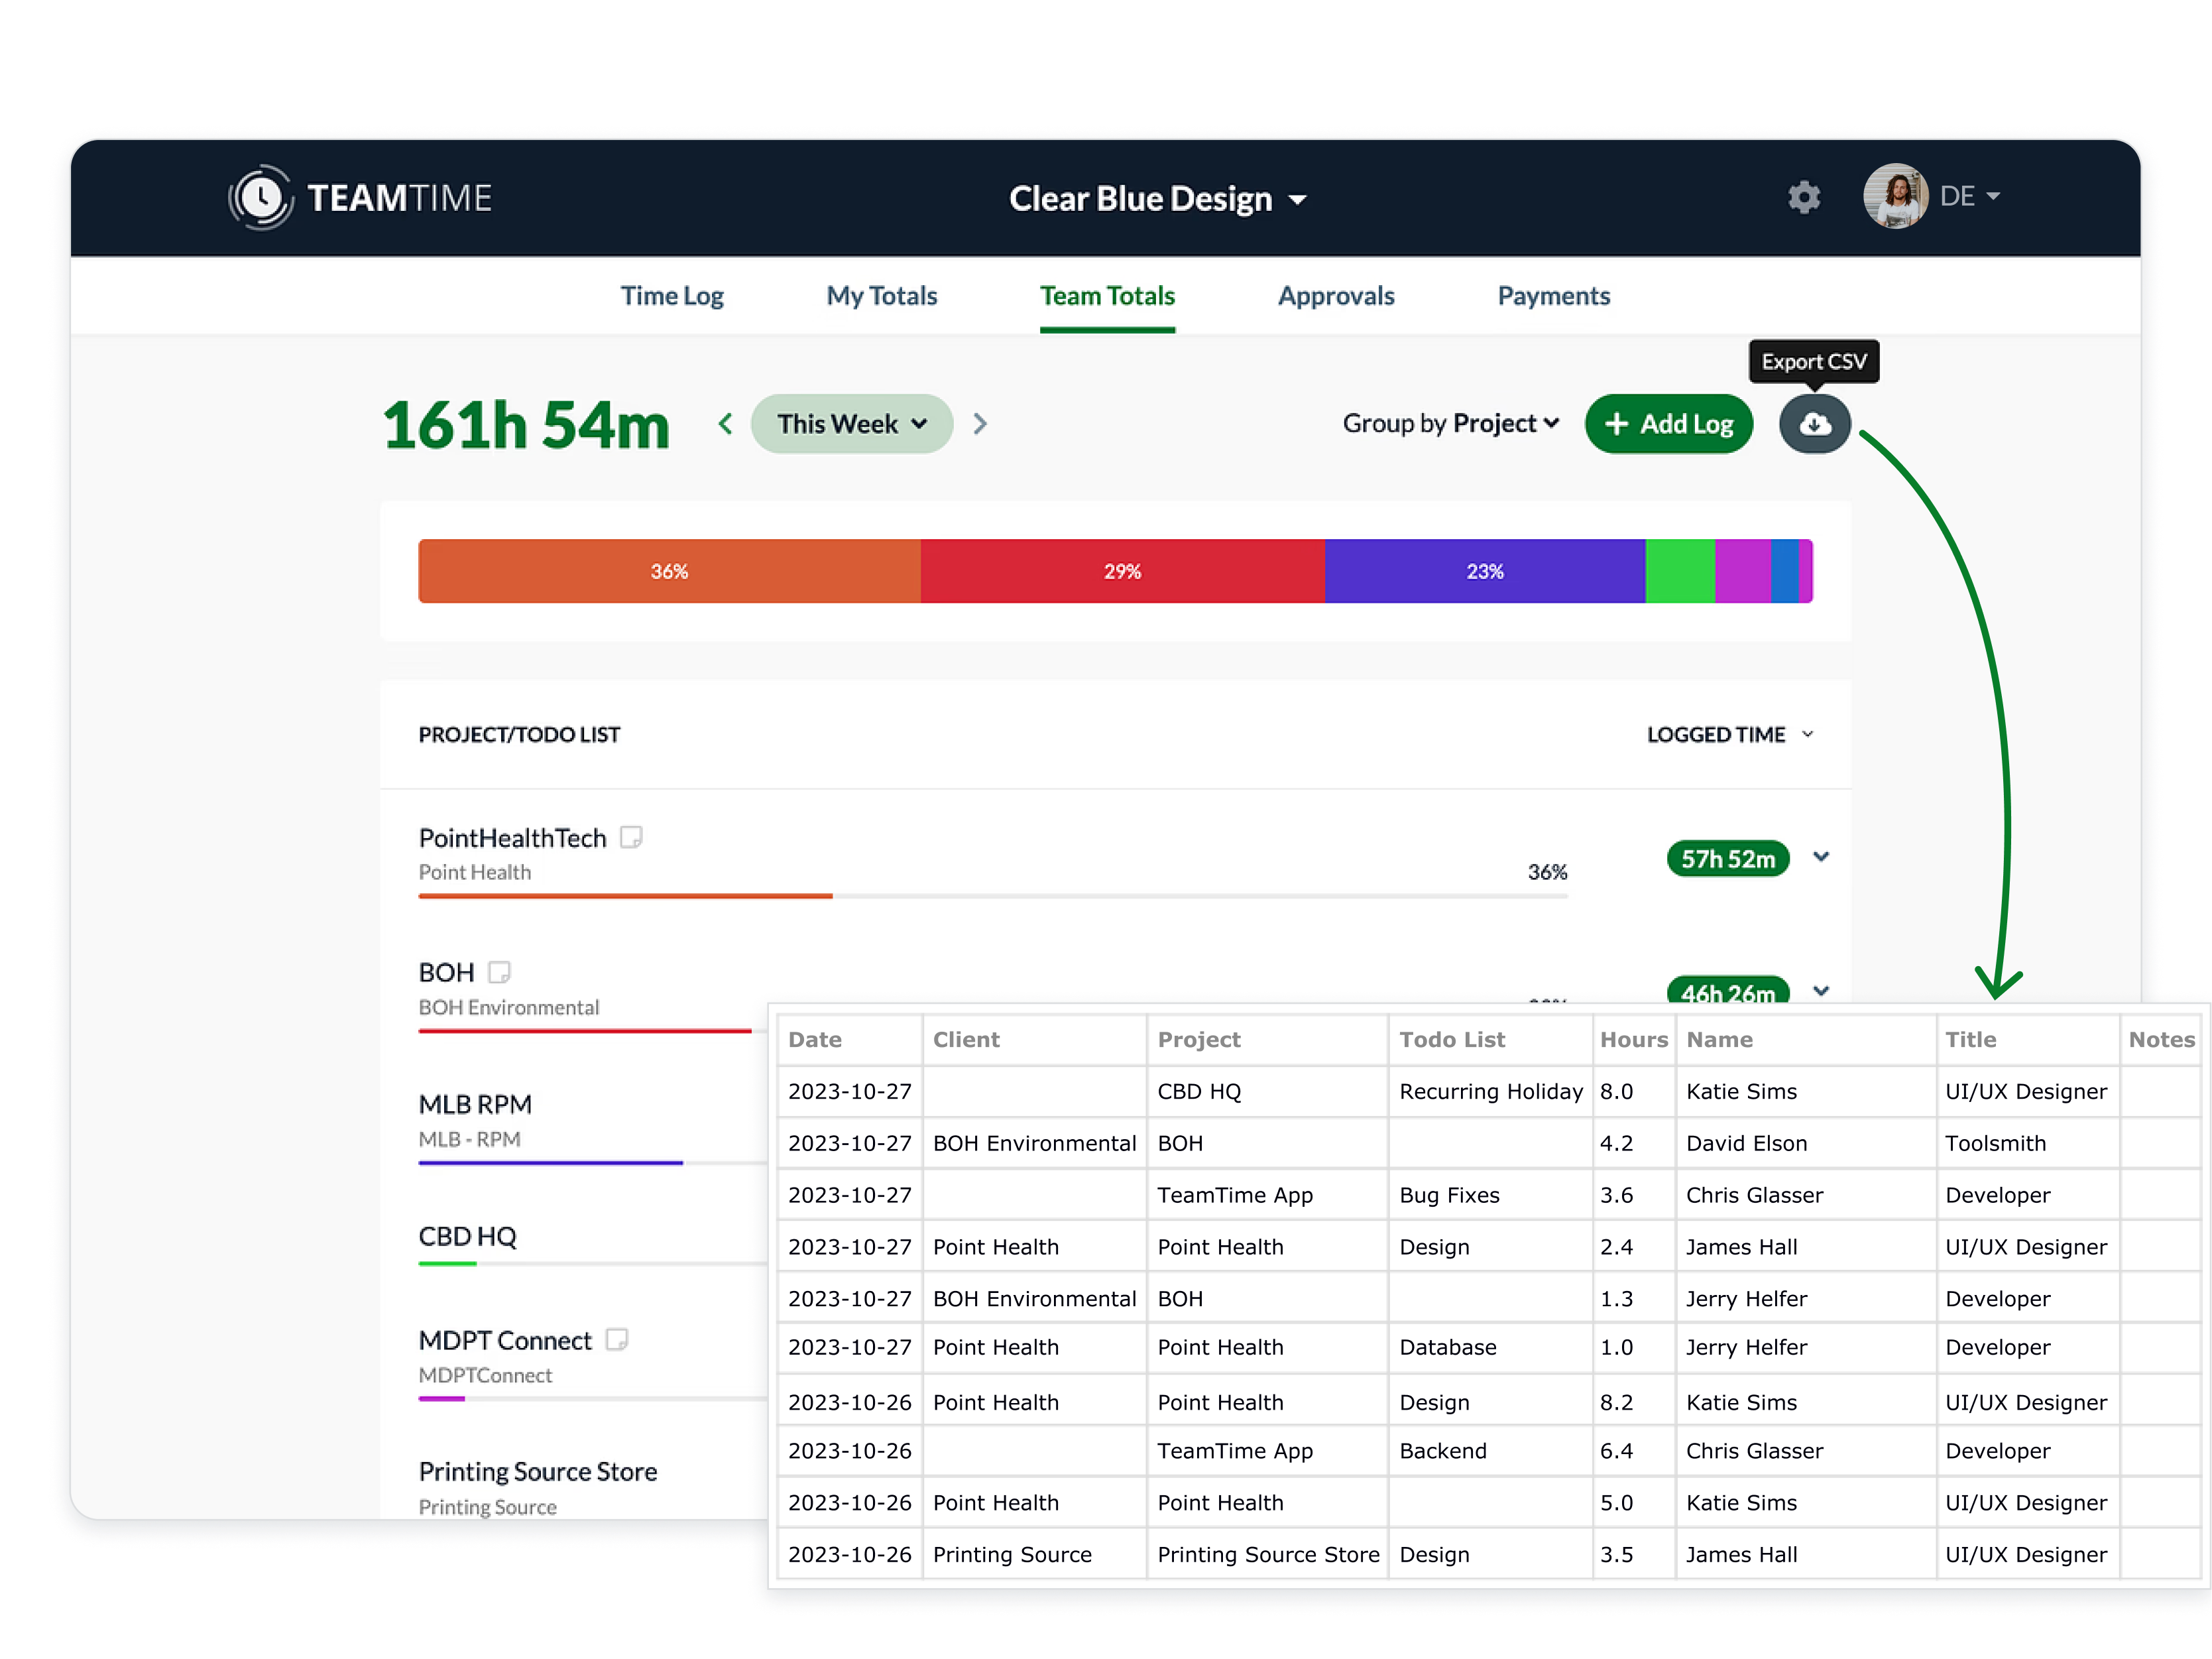Click the TEAMTIME wordmark in the header
This screenshot has width=2212, height=1659.
point(400,198)
